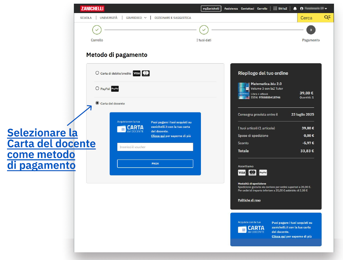
Task: Expand the Giuridico dropdown menu
Action: (136, 18)
